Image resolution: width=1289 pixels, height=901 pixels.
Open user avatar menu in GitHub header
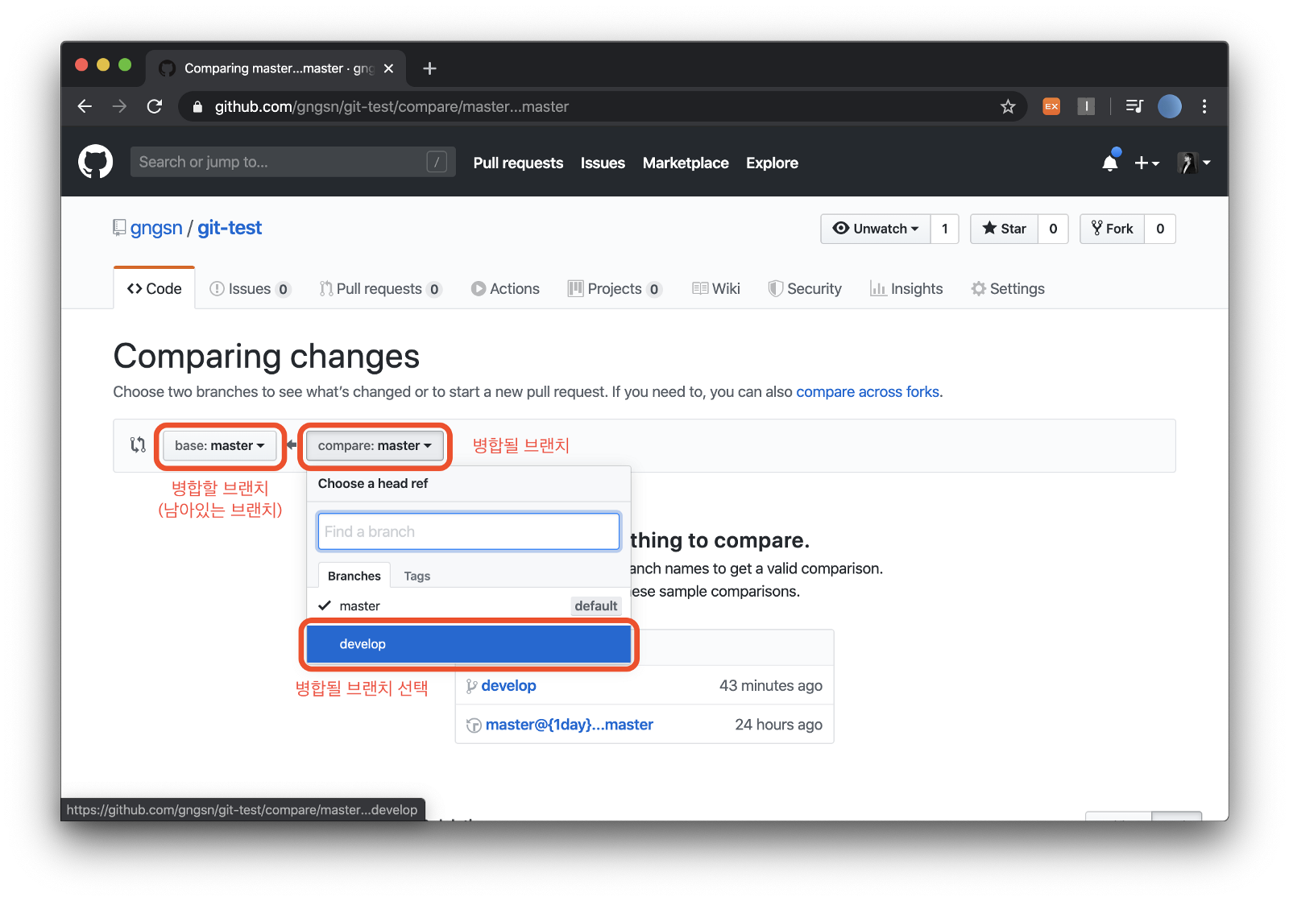(x=1194, y=163)
